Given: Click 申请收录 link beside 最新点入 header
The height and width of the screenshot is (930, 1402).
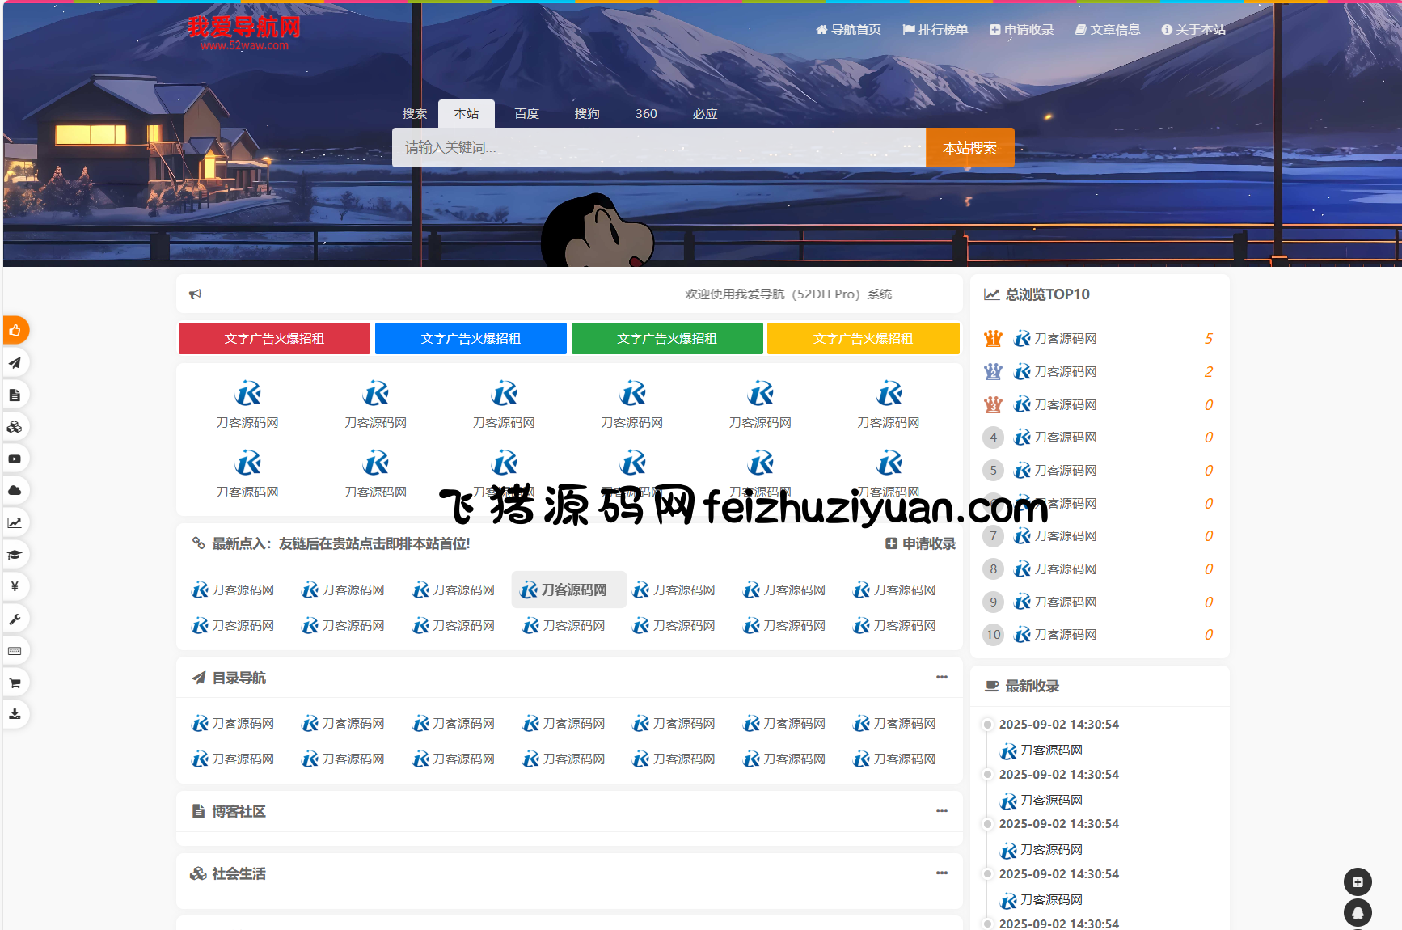Looking at the screenshot, I should pyautogui.click(x=920, y=544).
